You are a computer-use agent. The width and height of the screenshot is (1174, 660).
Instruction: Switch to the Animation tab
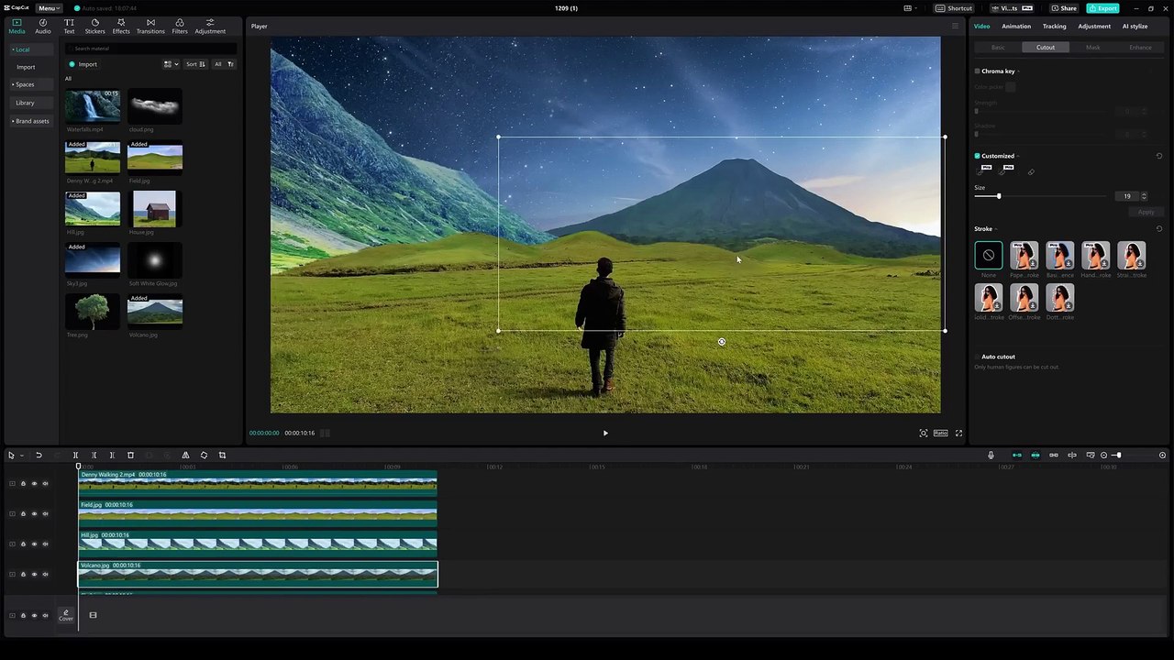click(1016, 27)
